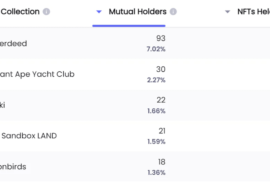Select the Sandbox LAND collection
Image resolution: width=270 pixels, height=184 pixels.
(x=29, y=136)
